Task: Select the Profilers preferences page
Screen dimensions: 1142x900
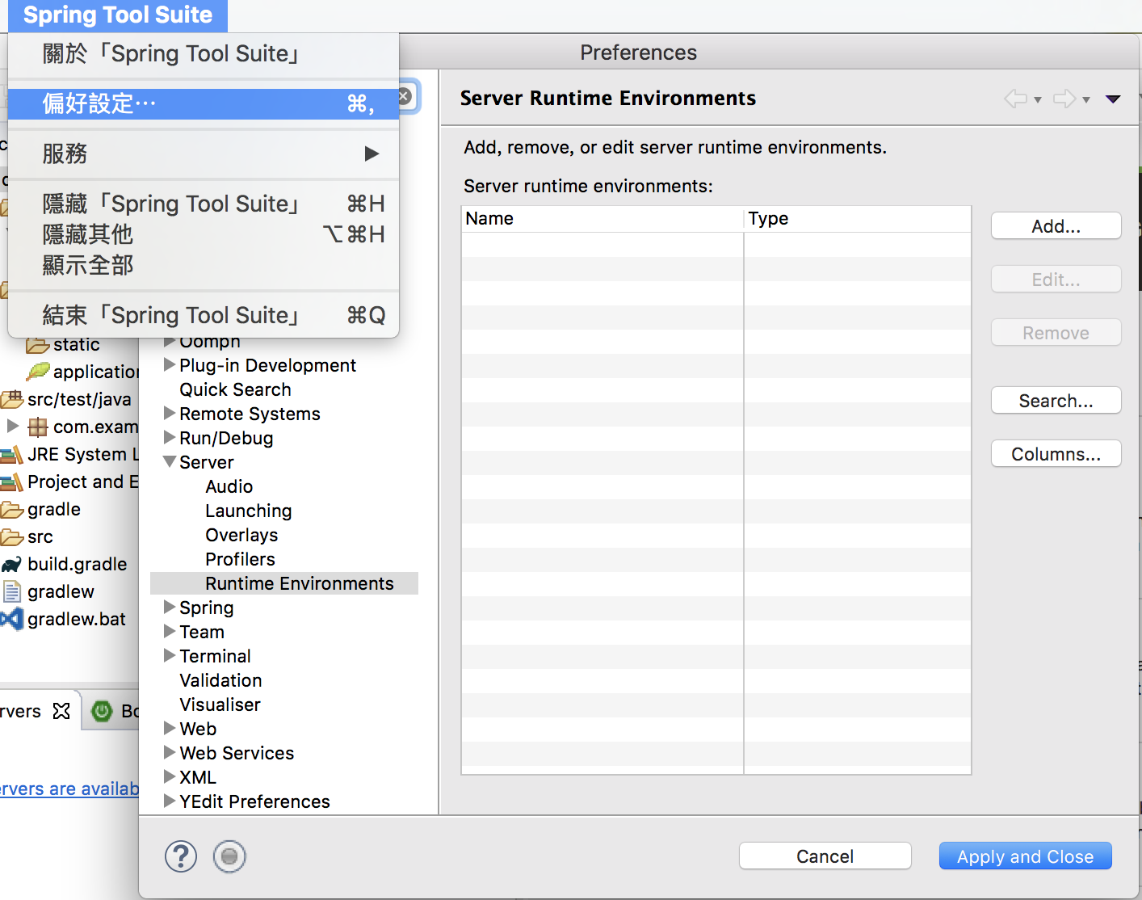Action: (x=240, y=559)
